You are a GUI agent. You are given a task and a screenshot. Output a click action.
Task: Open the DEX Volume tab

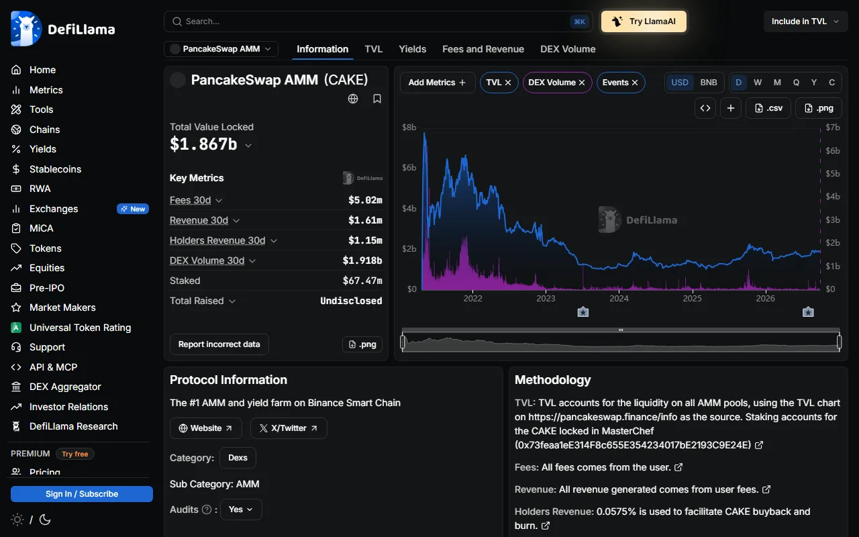pyautogui.click(x=568, y=49)
